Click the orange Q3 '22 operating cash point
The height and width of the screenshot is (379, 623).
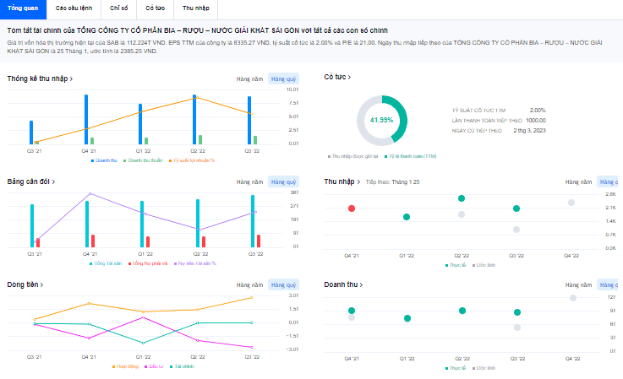click(252, 297)
